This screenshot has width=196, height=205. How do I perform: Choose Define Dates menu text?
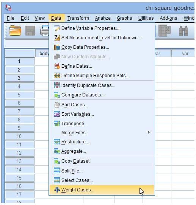point(77,66)
